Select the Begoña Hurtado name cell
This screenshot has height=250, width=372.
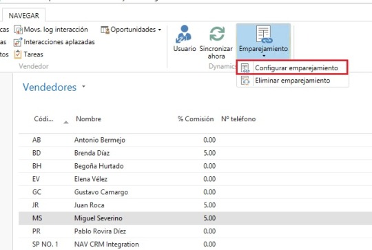[x=99, y=166]
